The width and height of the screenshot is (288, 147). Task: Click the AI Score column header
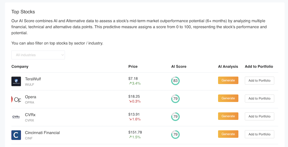179,66
